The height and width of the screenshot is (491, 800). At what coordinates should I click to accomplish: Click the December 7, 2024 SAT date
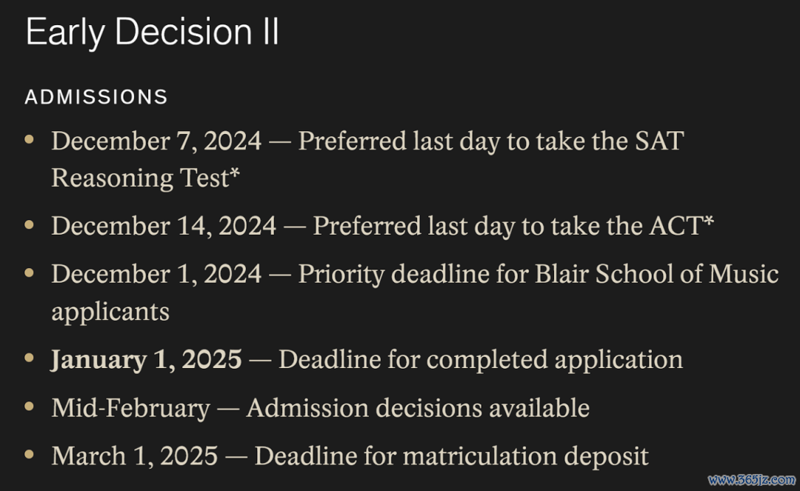[x=156, y=141]
